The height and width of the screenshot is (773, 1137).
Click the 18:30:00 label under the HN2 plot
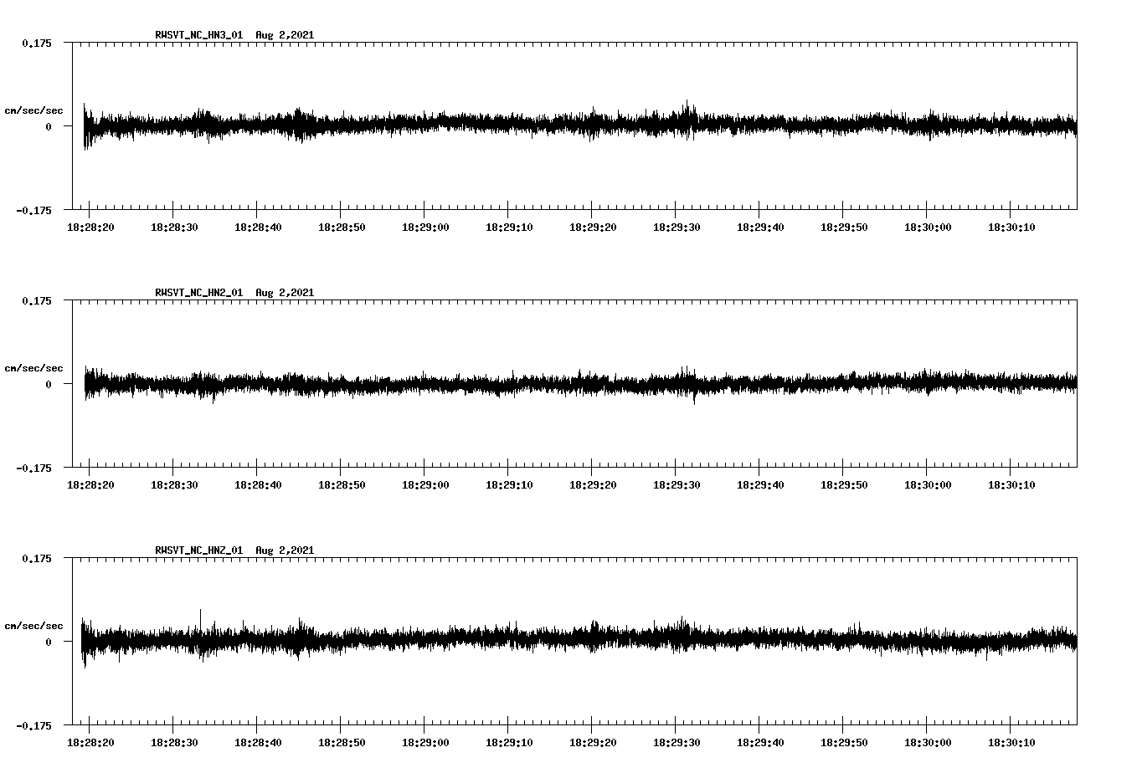tap(928, 485)
